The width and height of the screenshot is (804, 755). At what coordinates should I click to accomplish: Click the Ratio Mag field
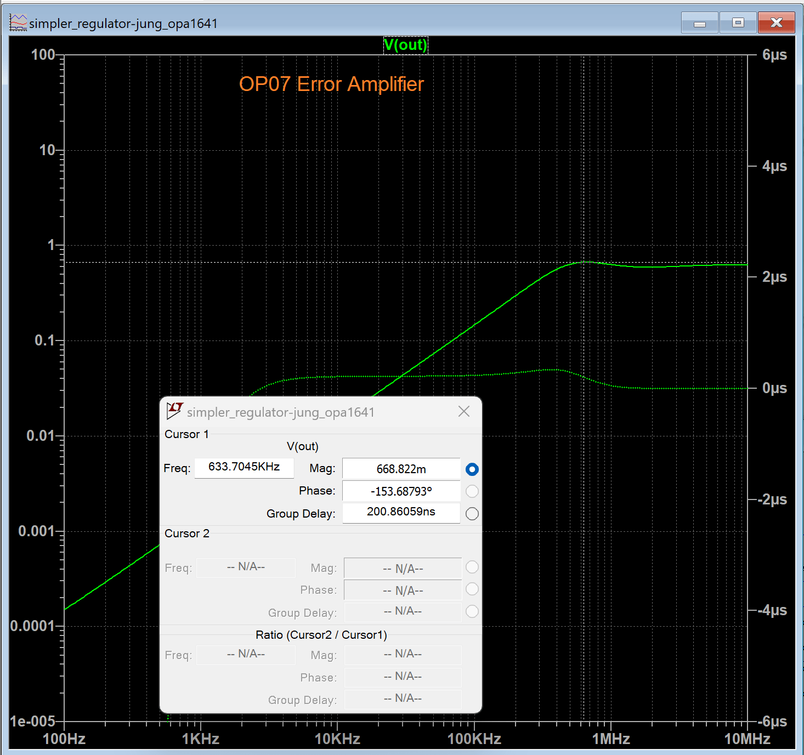click(403, 655)
